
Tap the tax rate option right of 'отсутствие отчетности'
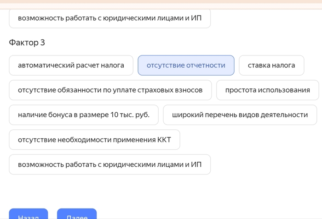[271, 66]
